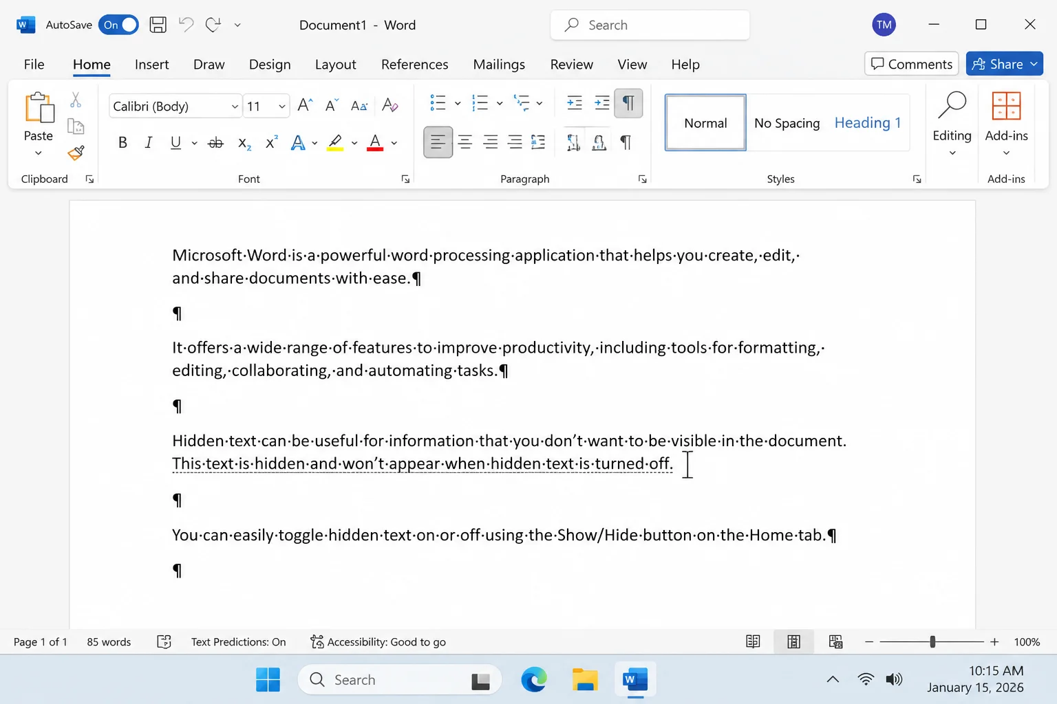Center align the paragraph
The width and height of the screenshot is (1057, 704).
point(465,142)
